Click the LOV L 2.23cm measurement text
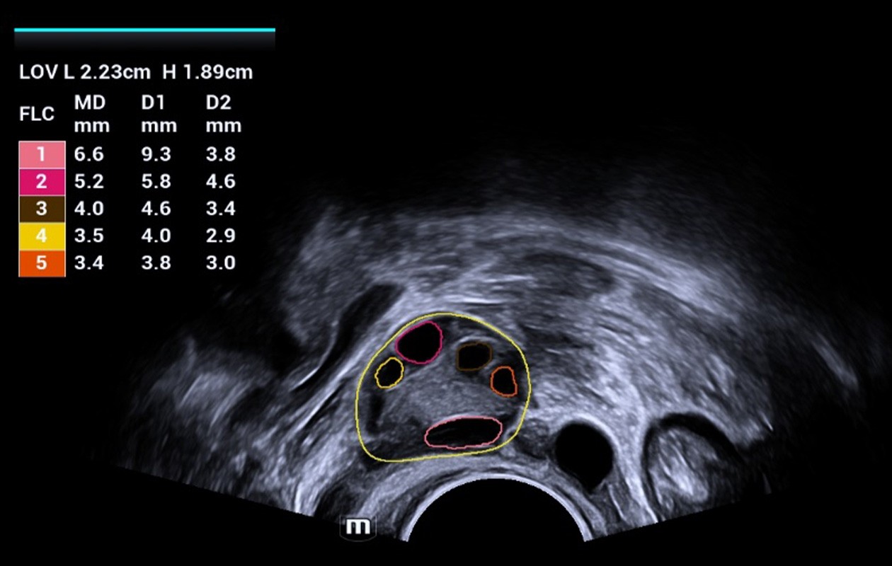This screenshot has height=566, width=892. tap(85, 72)
